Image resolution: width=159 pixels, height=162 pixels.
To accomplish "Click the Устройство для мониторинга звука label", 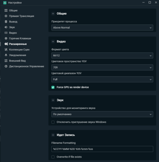I will point(73,108).
